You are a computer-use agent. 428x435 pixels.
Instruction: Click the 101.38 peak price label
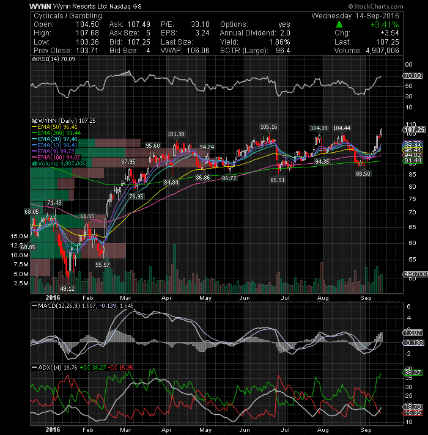click(x=176, y=134)
